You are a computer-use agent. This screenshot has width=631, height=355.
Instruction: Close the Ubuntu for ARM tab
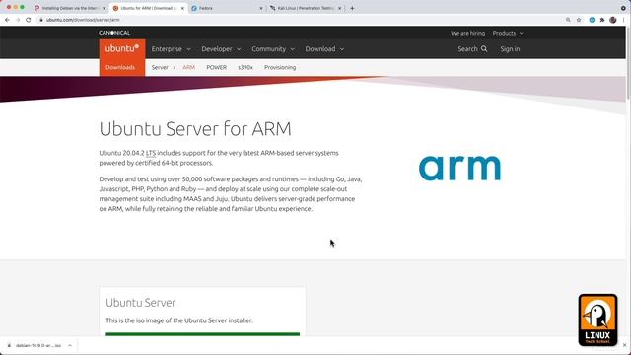(x=182, y=8)
